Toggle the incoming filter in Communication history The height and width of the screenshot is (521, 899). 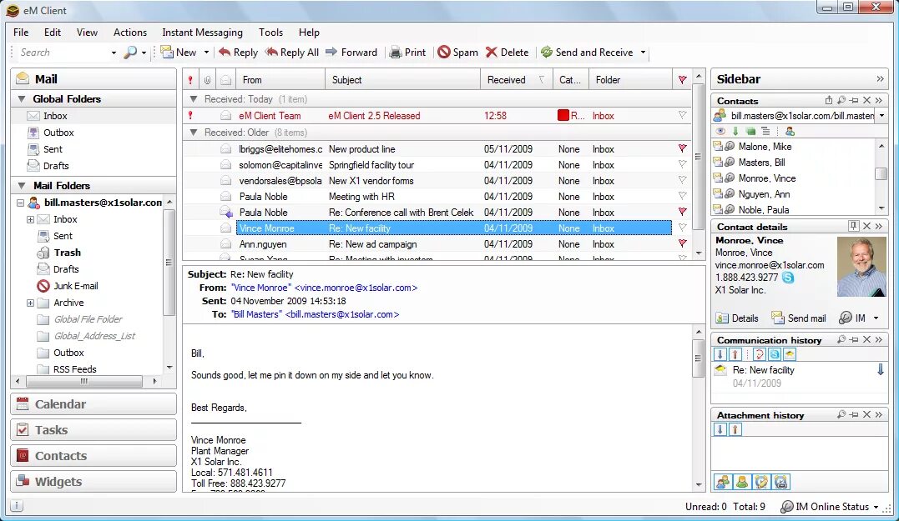720,354
